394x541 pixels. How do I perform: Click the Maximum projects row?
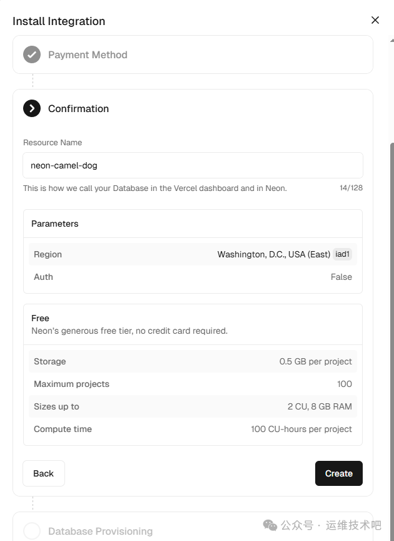point(193,384)
